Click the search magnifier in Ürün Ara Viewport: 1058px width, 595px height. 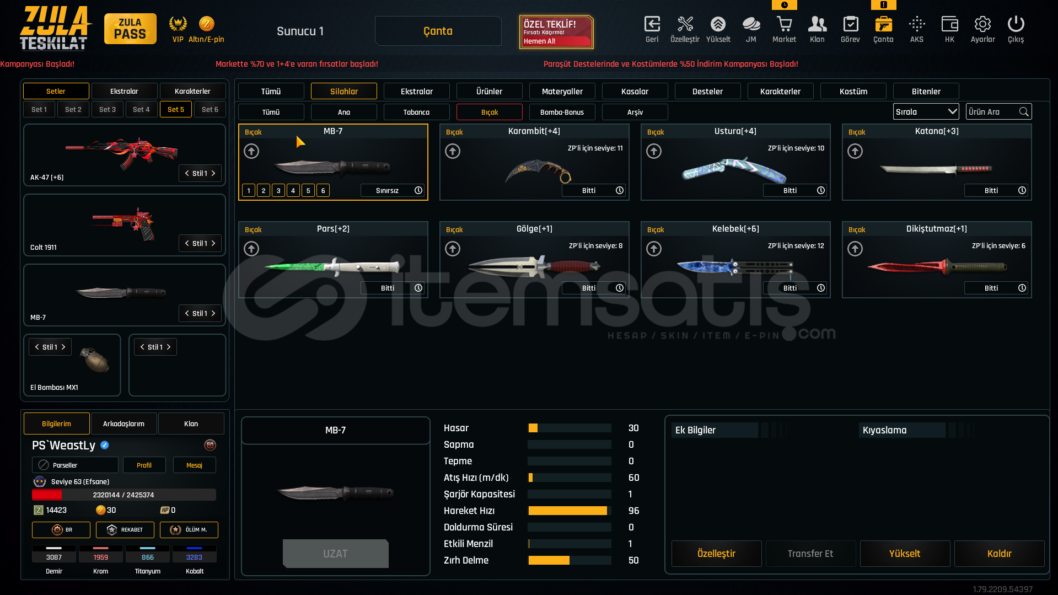1024,112
